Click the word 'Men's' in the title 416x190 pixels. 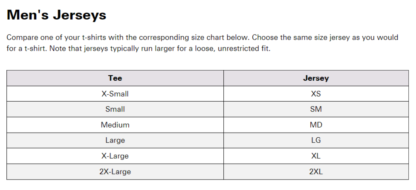pos(27,16)
